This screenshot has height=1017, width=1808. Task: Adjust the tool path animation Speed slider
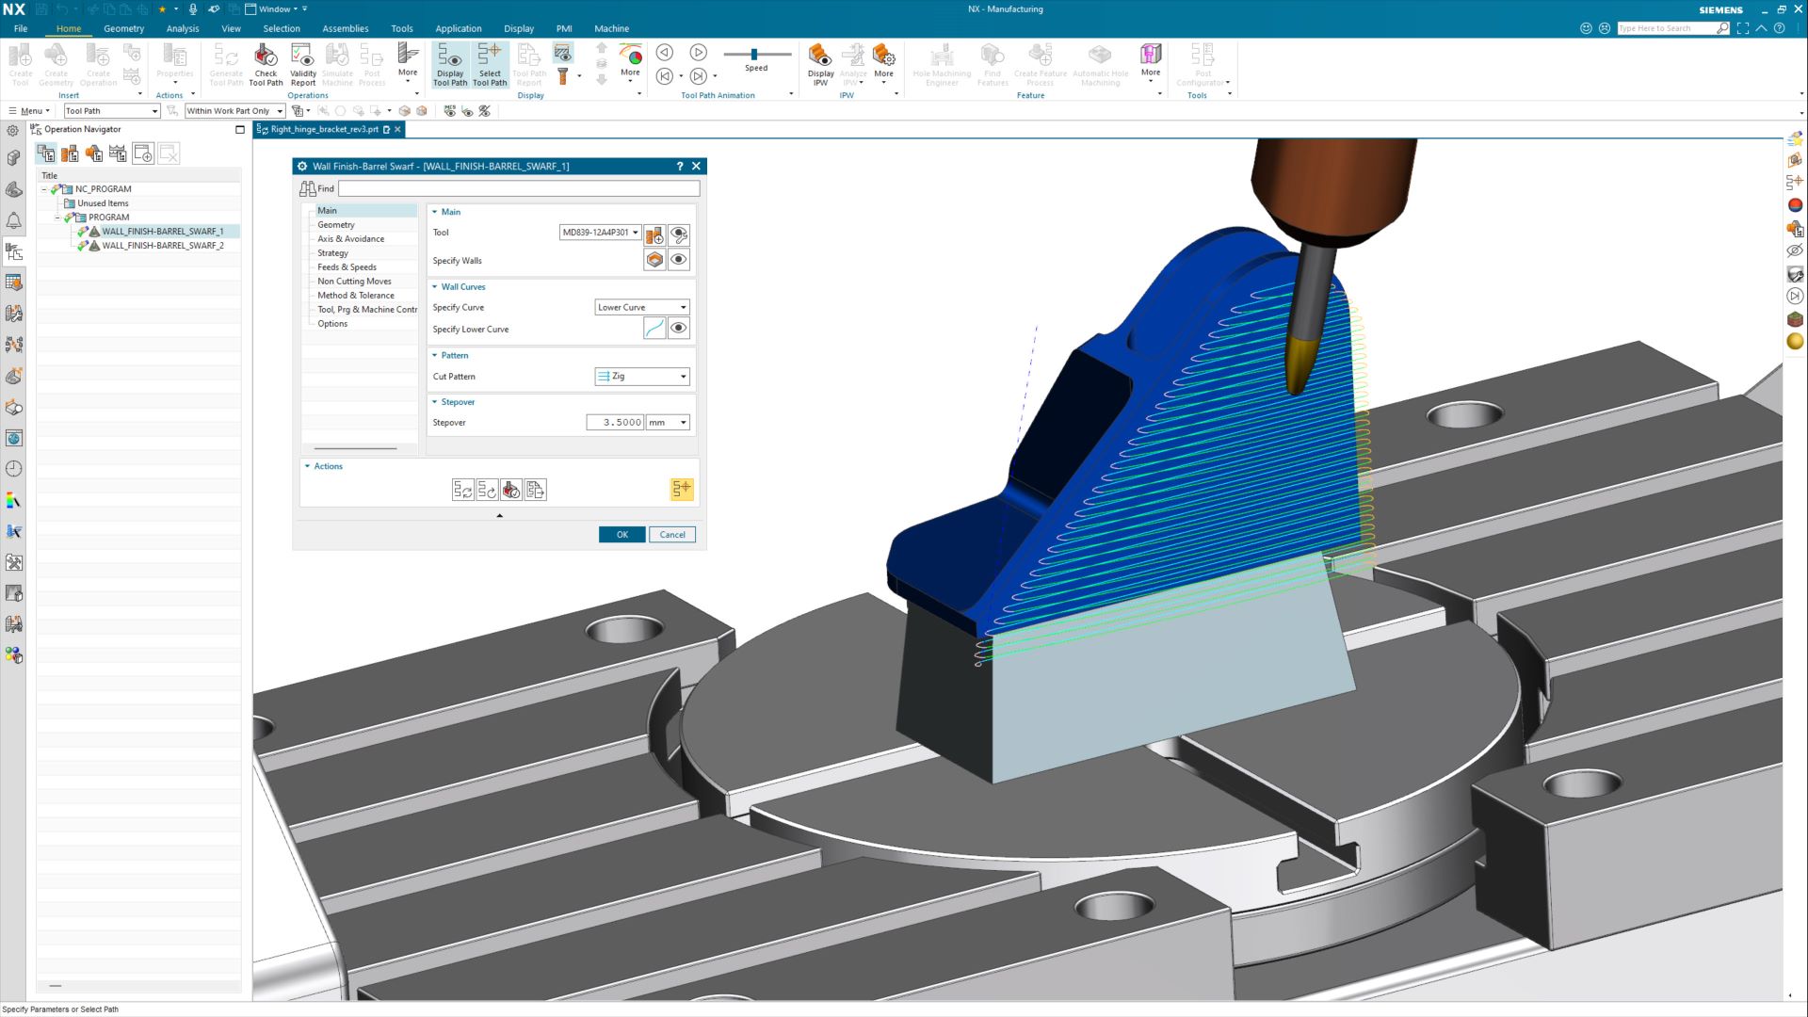[756, 54]
